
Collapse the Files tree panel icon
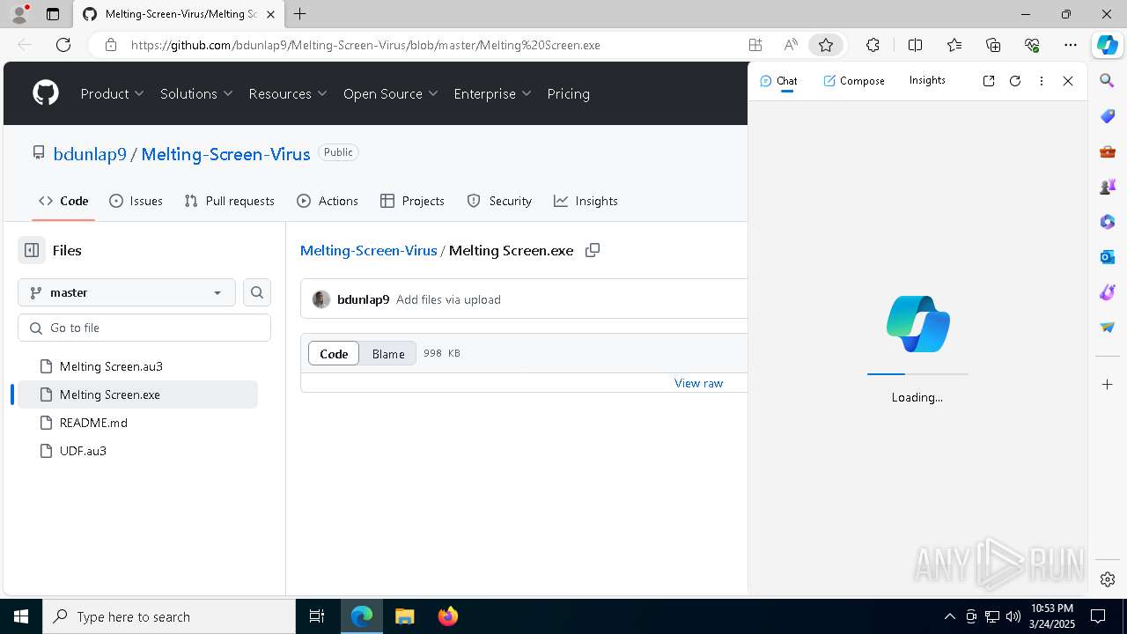click(x=32, y=250)
